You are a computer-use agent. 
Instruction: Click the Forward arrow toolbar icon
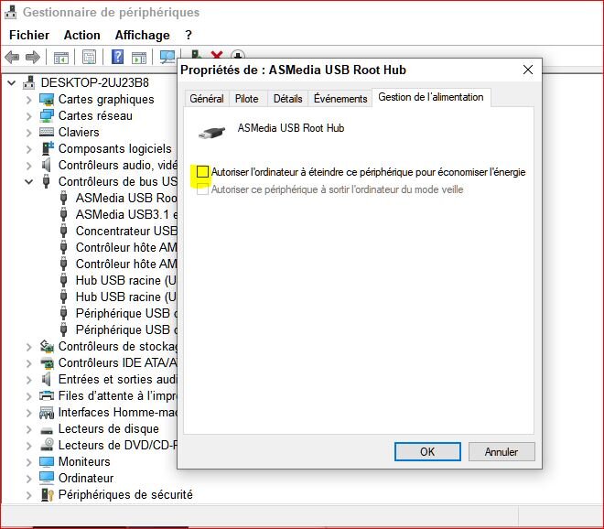pos(33,58)
